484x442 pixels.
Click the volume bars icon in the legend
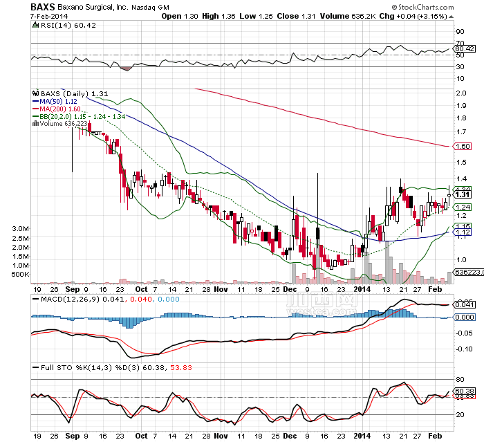pos(35,124)
